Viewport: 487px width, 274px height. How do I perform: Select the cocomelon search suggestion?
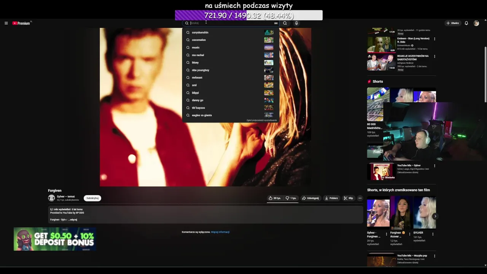231,40
